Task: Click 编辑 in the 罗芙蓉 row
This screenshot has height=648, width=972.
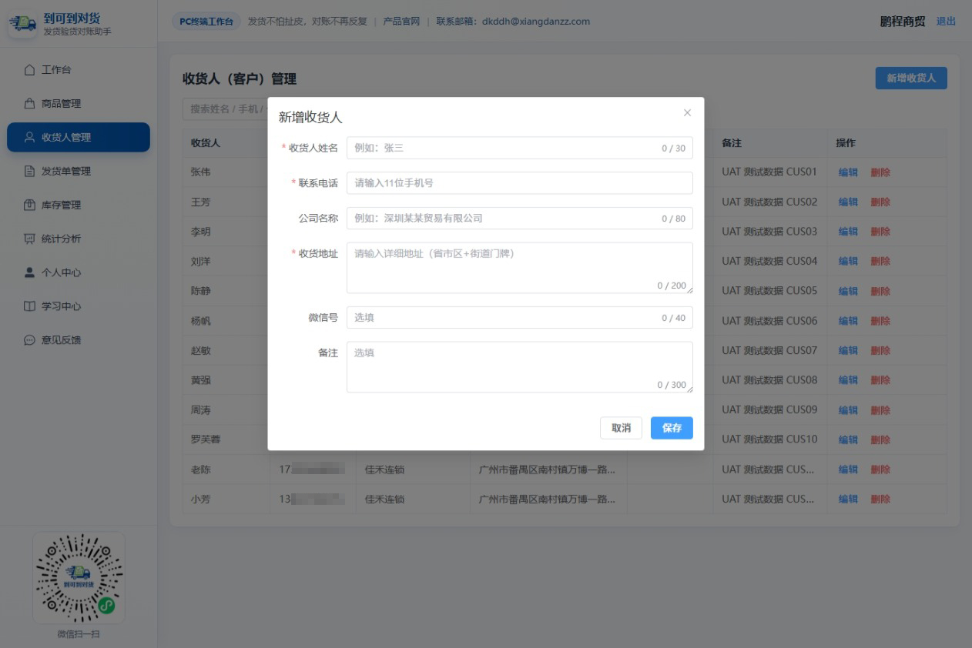Action: [848, 440]
